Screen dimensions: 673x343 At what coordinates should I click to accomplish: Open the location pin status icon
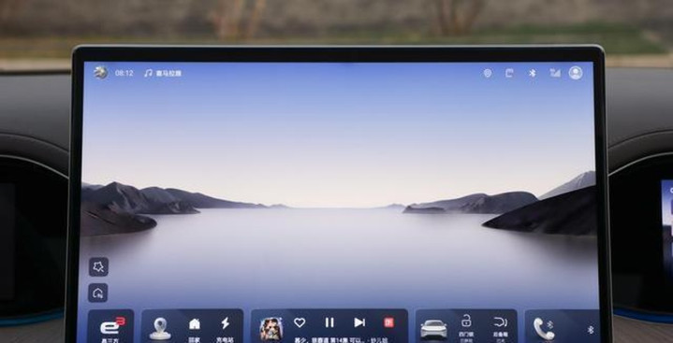point(488,73)
